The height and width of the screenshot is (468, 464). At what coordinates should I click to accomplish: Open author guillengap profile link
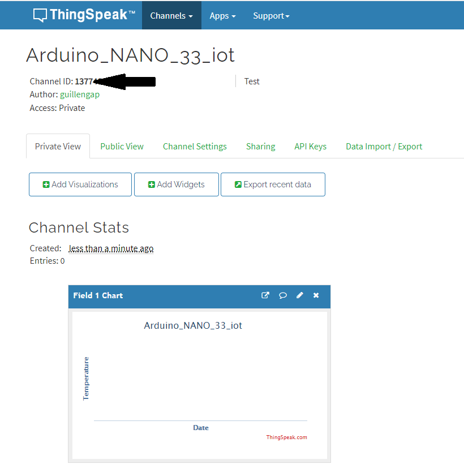(80, 95)
